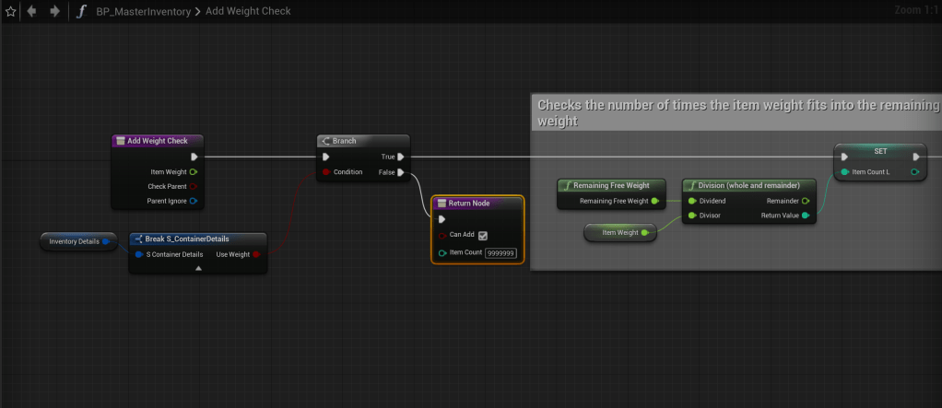Click the favorite star icon in breadcrumb bar
Image resolution: width=942 pixels, height=408 pixels.
(11, 11)
